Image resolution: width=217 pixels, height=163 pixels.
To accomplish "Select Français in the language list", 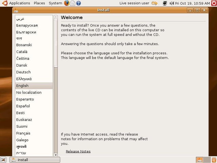I will coord(34,133).
